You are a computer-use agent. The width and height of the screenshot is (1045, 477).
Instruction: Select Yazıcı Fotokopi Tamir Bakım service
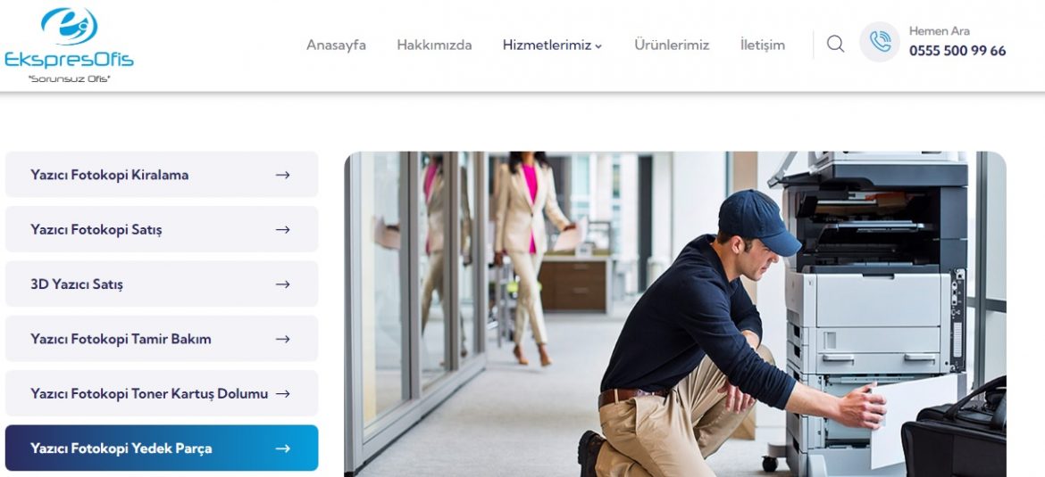pos(162,339)
